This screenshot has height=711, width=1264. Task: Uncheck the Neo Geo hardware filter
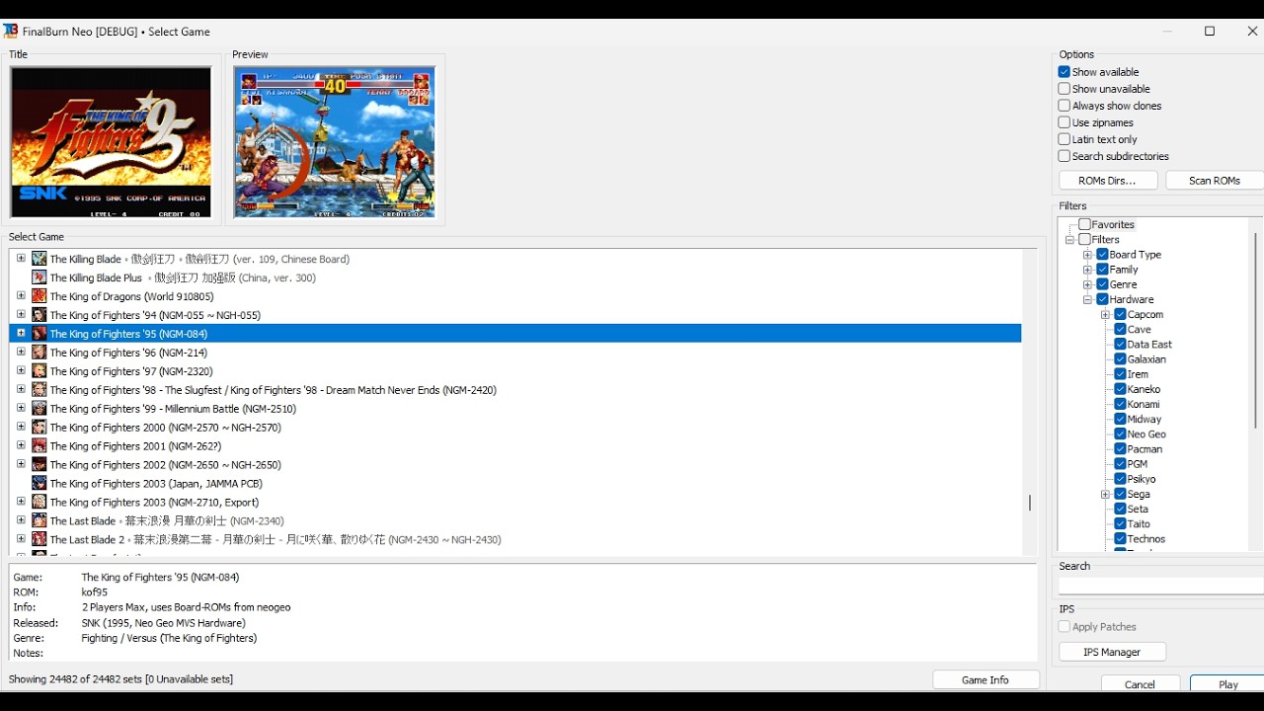pos(1121,434)
